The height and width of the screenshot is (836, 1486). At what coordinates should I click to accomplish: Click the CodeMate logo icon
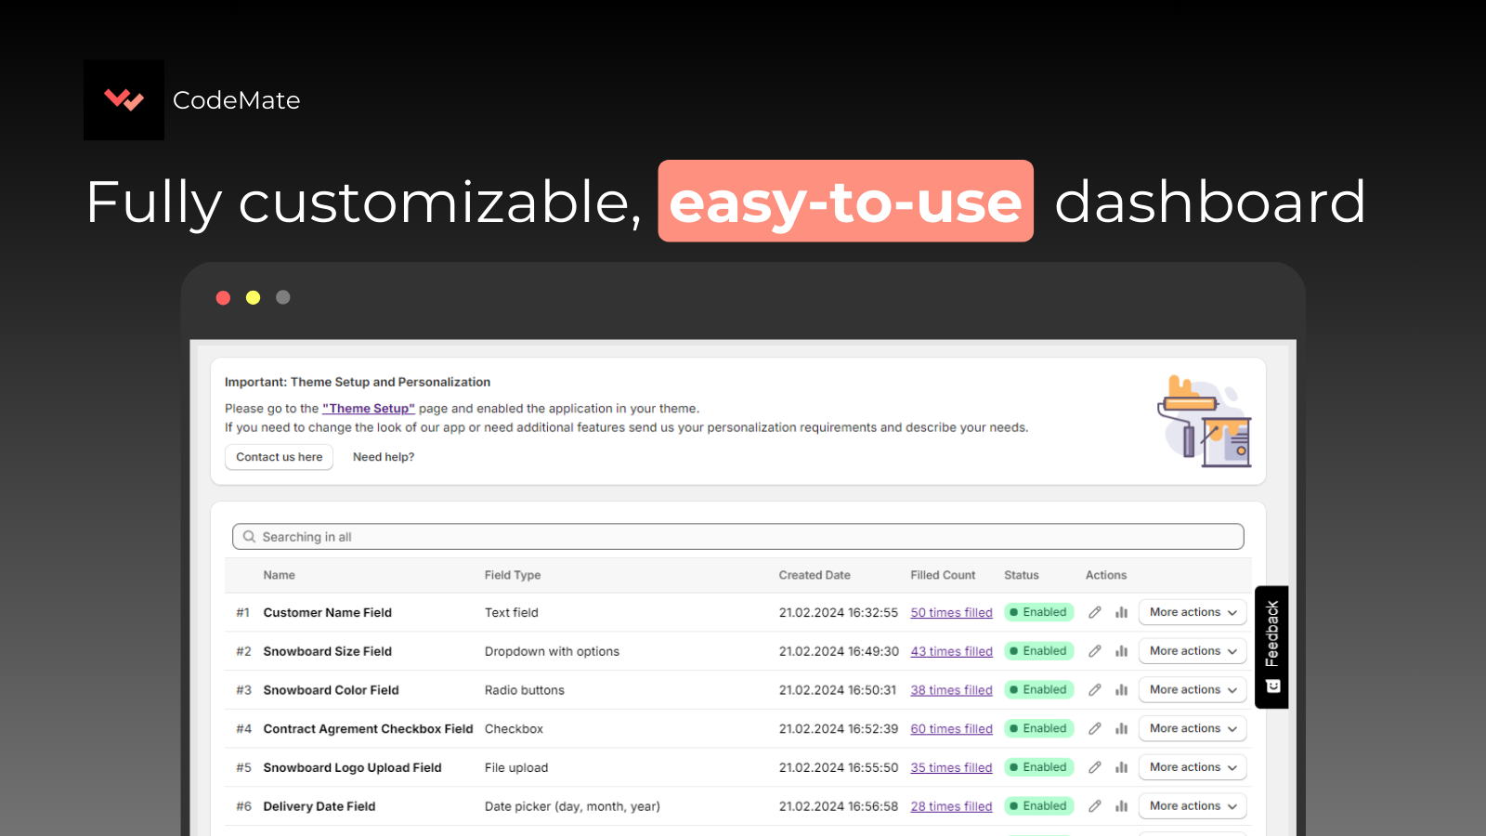click(124, 99)
